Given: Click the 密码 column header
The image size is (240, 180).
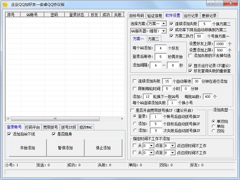Looking at the screenshot, I should click(x=54, y=15).
